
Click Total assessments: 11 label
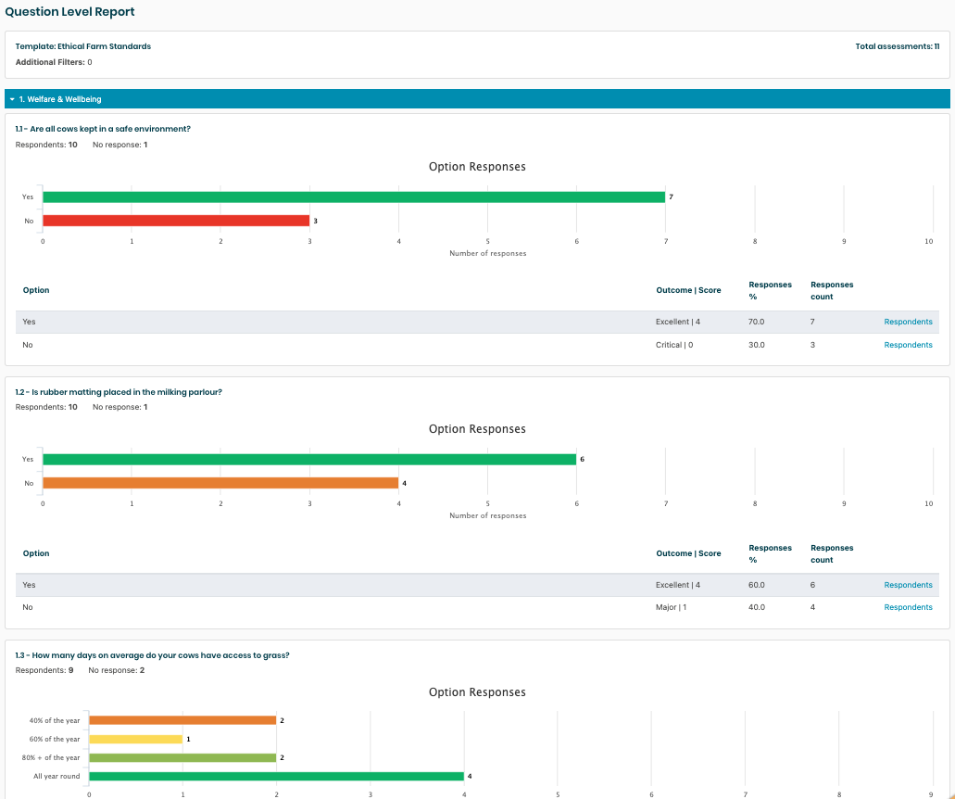point(897,46)
